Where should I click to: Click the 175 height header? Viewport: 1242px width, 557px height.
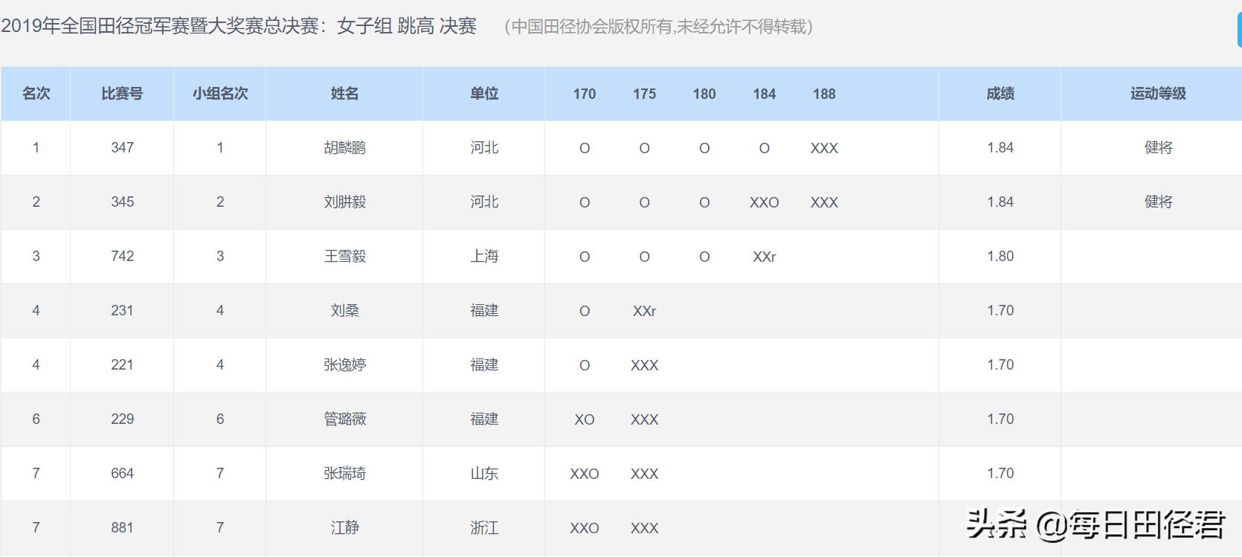645,94
